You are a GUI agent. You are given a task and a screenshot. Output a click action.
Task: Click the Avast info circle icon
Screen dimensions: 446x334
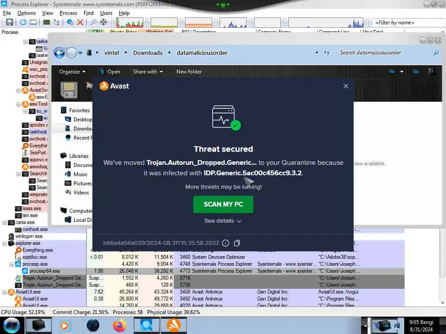pos(226,243)
